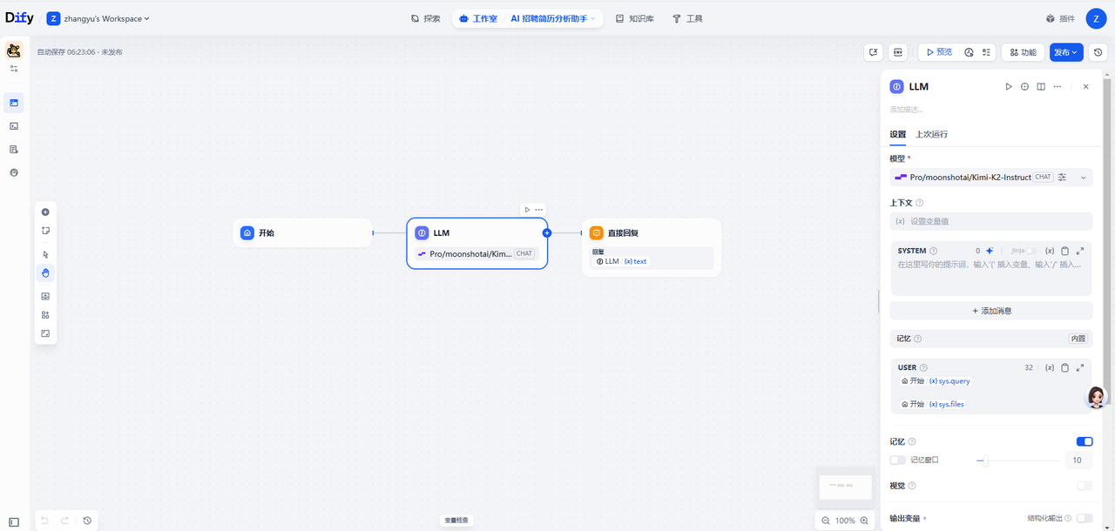Screen dimensions: 1115x531
Task: Go to 知识库 in top navigation
Action: [x=634, y=18]
